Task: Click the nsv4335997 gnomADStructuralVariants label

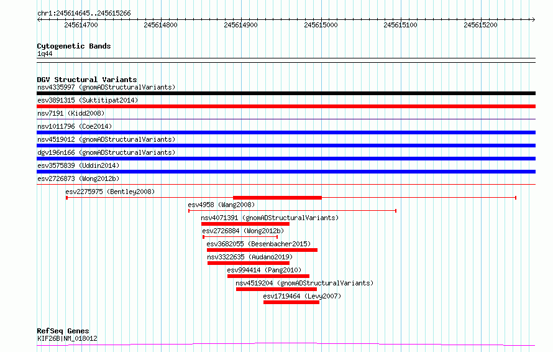Action: pyautogui.click(x=106, y=87)
